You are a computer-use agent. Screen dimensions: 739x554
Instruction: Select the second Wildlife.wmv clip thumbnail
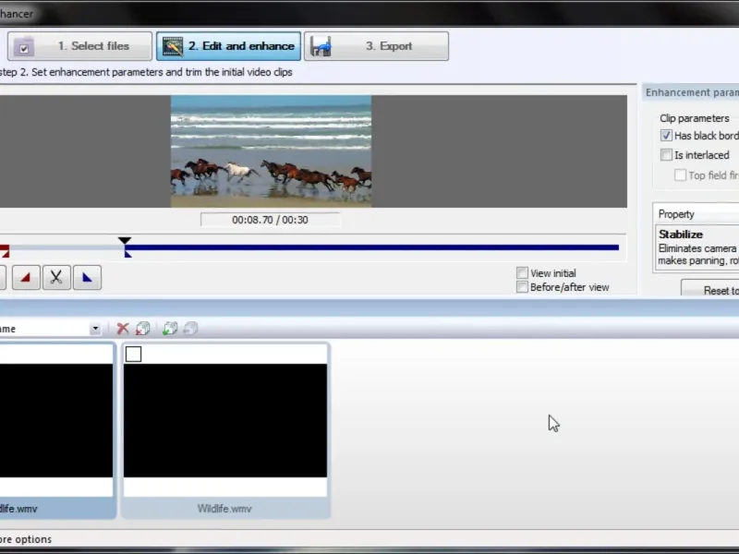[x=225, y=420]
